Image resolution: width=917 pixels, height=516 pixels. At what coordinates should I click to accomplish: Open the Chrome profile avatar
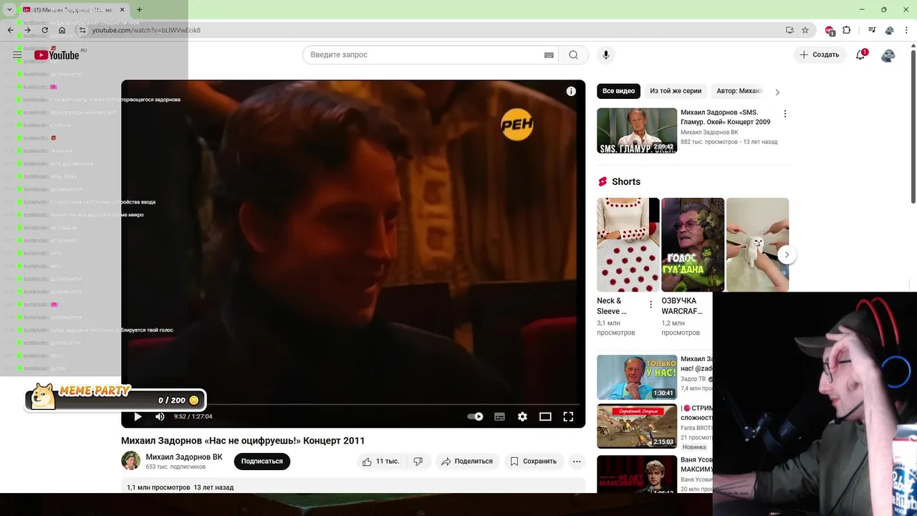889,30
